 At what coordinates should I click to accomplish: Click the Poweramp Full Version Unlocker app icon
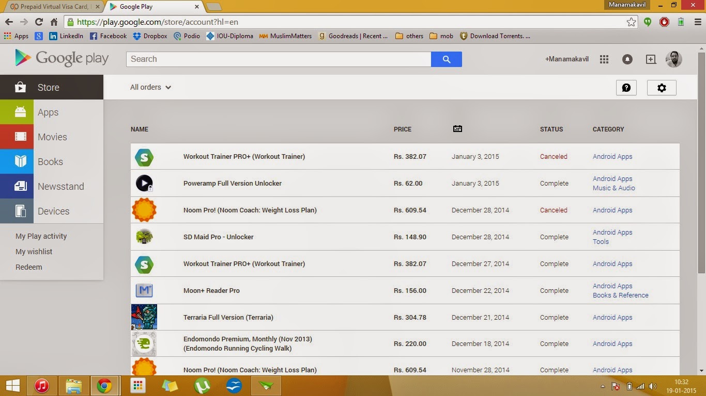pyautogui.click(x=144, y=183)
